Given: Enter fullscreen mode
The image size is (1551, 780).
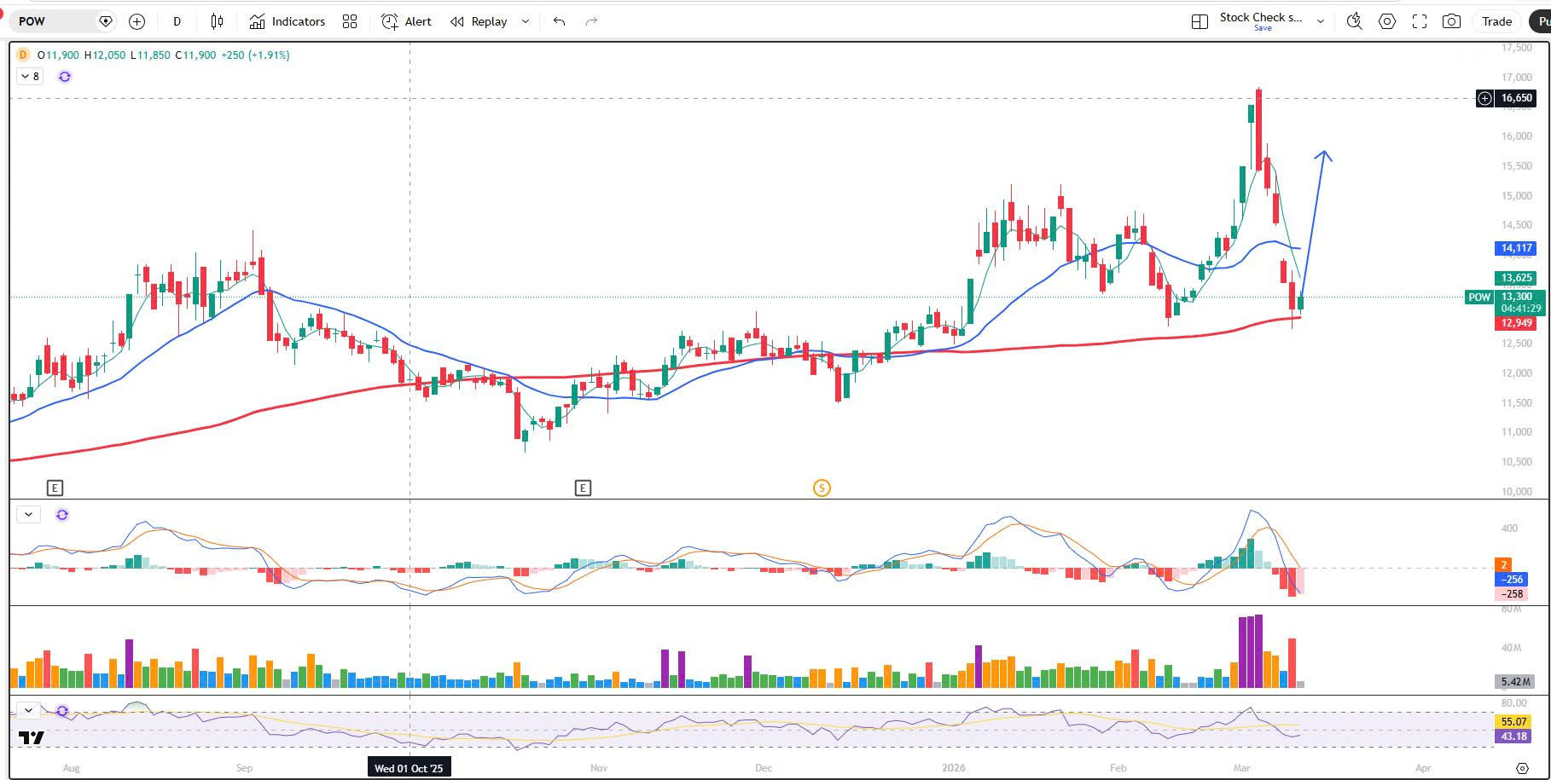Looking at the screenshot, I should click(x=1420, y=21).
